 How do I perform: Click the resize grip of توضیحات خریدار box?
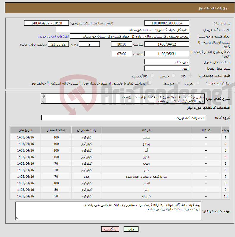click(17, 218)
